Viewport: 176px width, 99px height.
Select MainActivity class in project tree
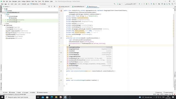(x=13, y=18)
